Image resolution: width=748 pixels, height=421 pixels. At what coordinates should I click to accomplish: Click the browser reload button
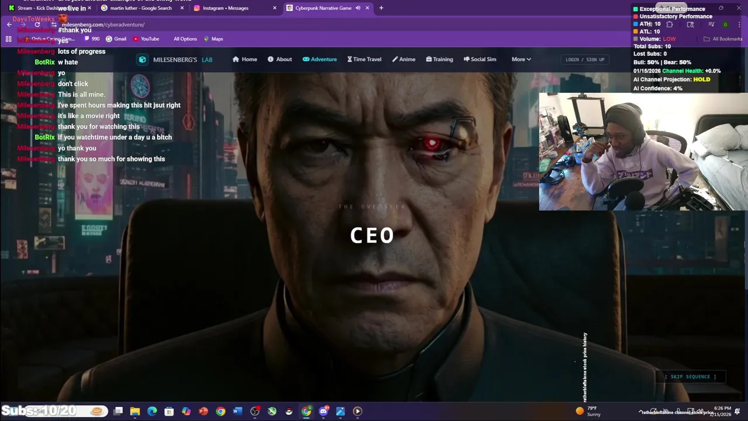[37, 25]
